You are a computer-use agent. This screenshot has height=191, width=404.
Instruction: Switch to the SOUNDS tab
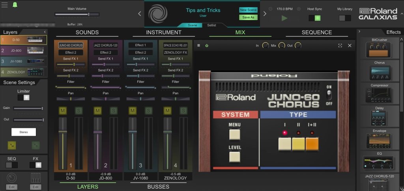[87, 33]
